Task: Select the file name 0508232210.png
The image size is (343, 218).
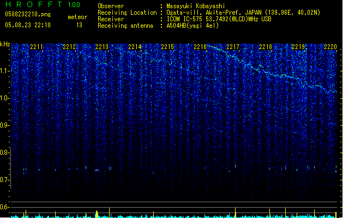Action: pos(28,14)
